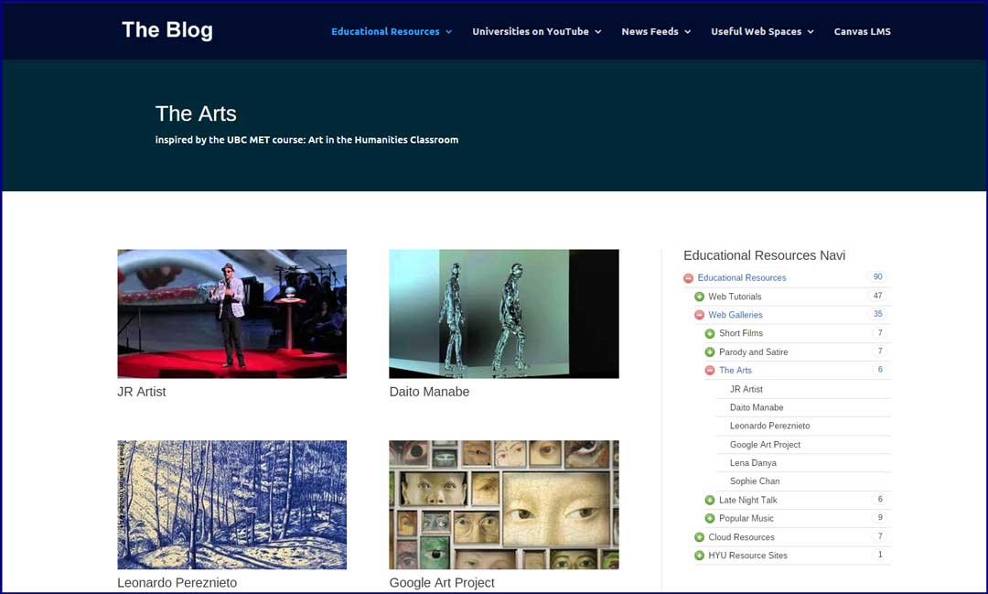988x594 pixels.
Task: Click the green expand icon beside Web Tutorials
Action: click(699, 296)
